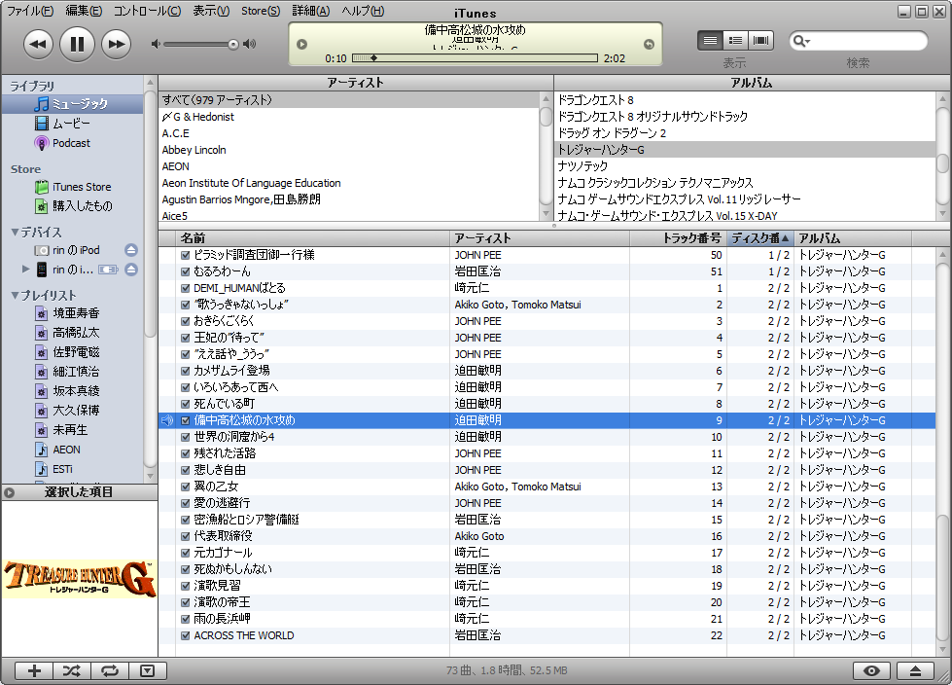
Task: Open the 表示(V) menu
Action: (211, 11)
